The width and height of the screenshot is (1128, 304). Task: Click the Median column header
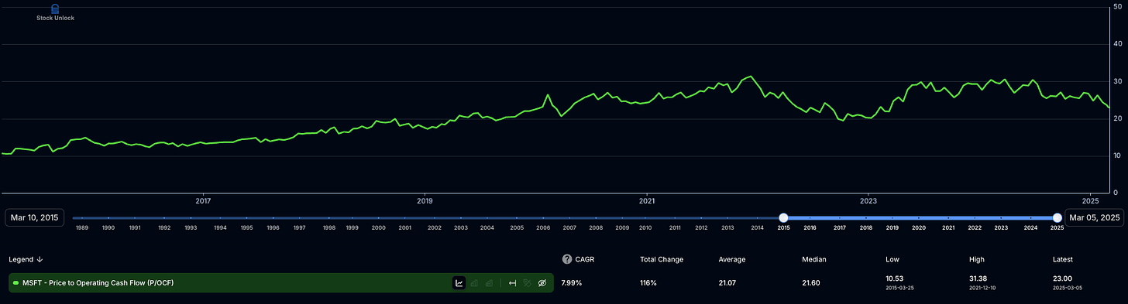tap(813, 260)
